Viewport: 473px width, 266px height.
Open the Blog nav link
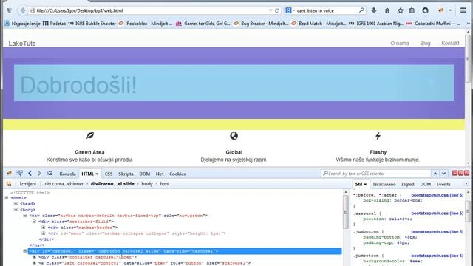(425, 44)
